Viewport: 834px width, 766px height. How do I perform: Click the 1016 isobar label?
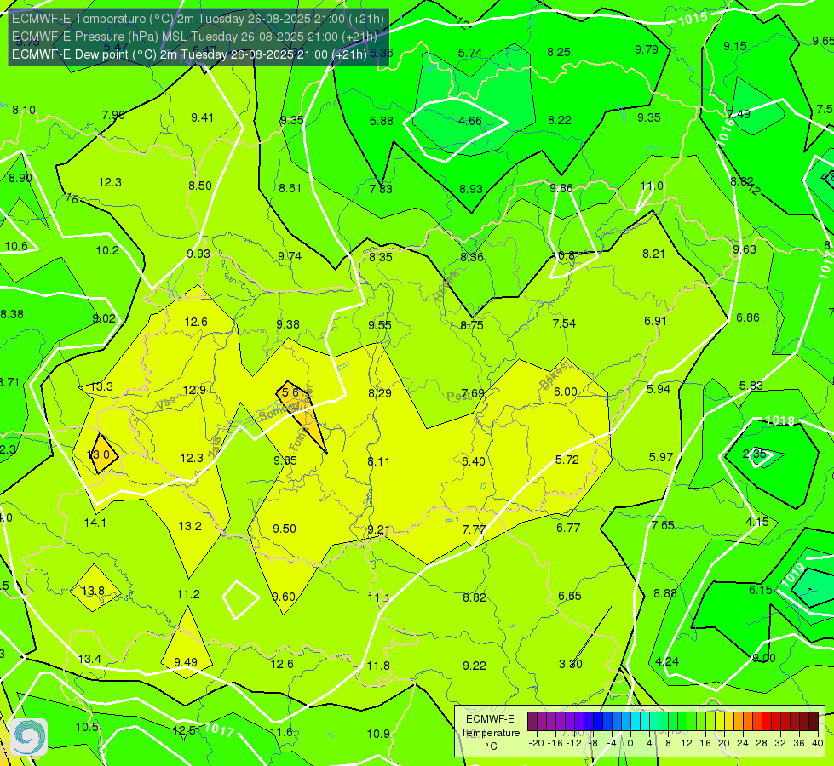[x=726, y=131]
